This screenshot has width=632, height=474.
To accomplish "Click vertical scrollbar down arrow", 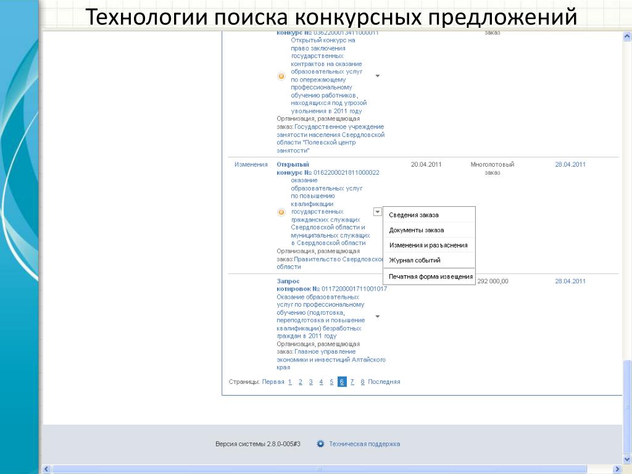I will pyautogui.click(x=627, y=459).
